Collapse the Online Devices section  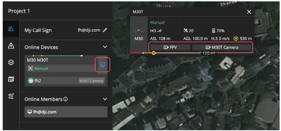(105, 47)
